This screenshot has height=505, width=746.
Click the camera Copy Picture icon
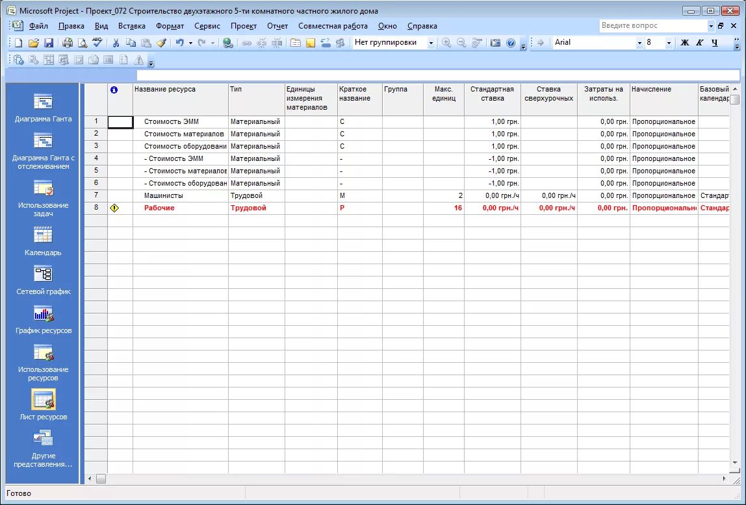point(495,43)
